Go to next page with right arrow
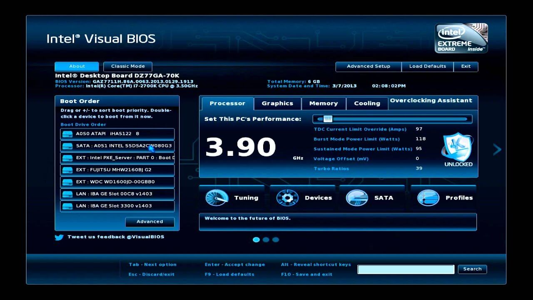Viewport: 533px width, 300px height. point(497,150)
